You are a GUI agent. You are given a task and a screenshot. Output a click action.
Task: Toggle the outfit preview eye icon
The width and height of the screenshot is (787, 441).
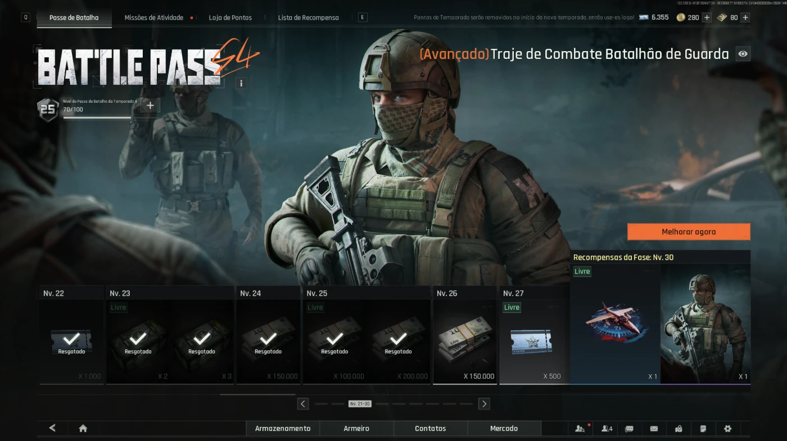coord(743,54)
